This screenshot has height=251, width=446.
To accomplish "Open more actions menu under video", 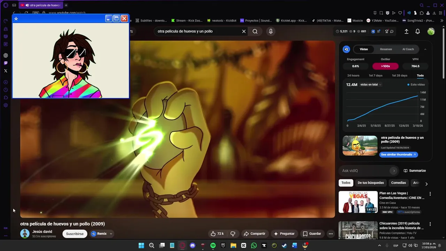I will click(331, 234).
